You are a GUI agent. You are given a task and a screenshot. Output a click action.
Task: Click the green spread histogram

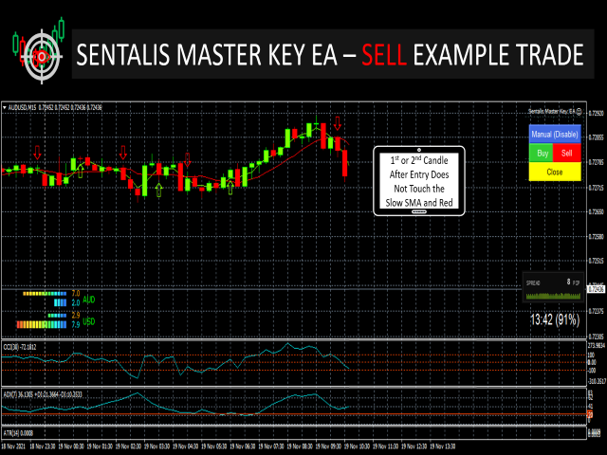pos(553,296)
